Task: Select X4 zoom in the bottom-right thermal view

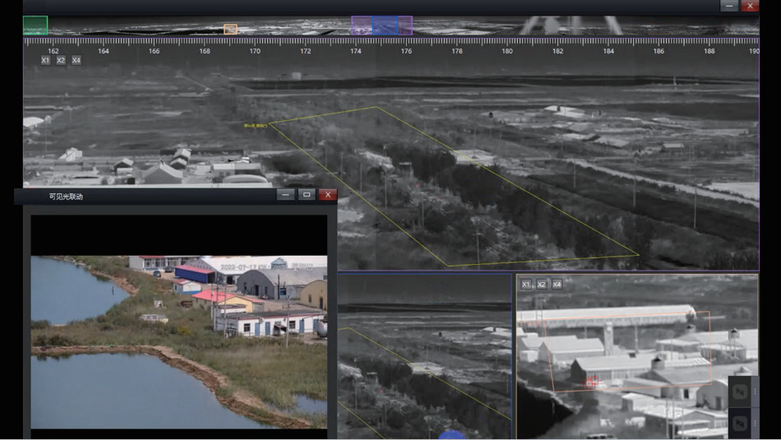Action: tap(557, 284)
